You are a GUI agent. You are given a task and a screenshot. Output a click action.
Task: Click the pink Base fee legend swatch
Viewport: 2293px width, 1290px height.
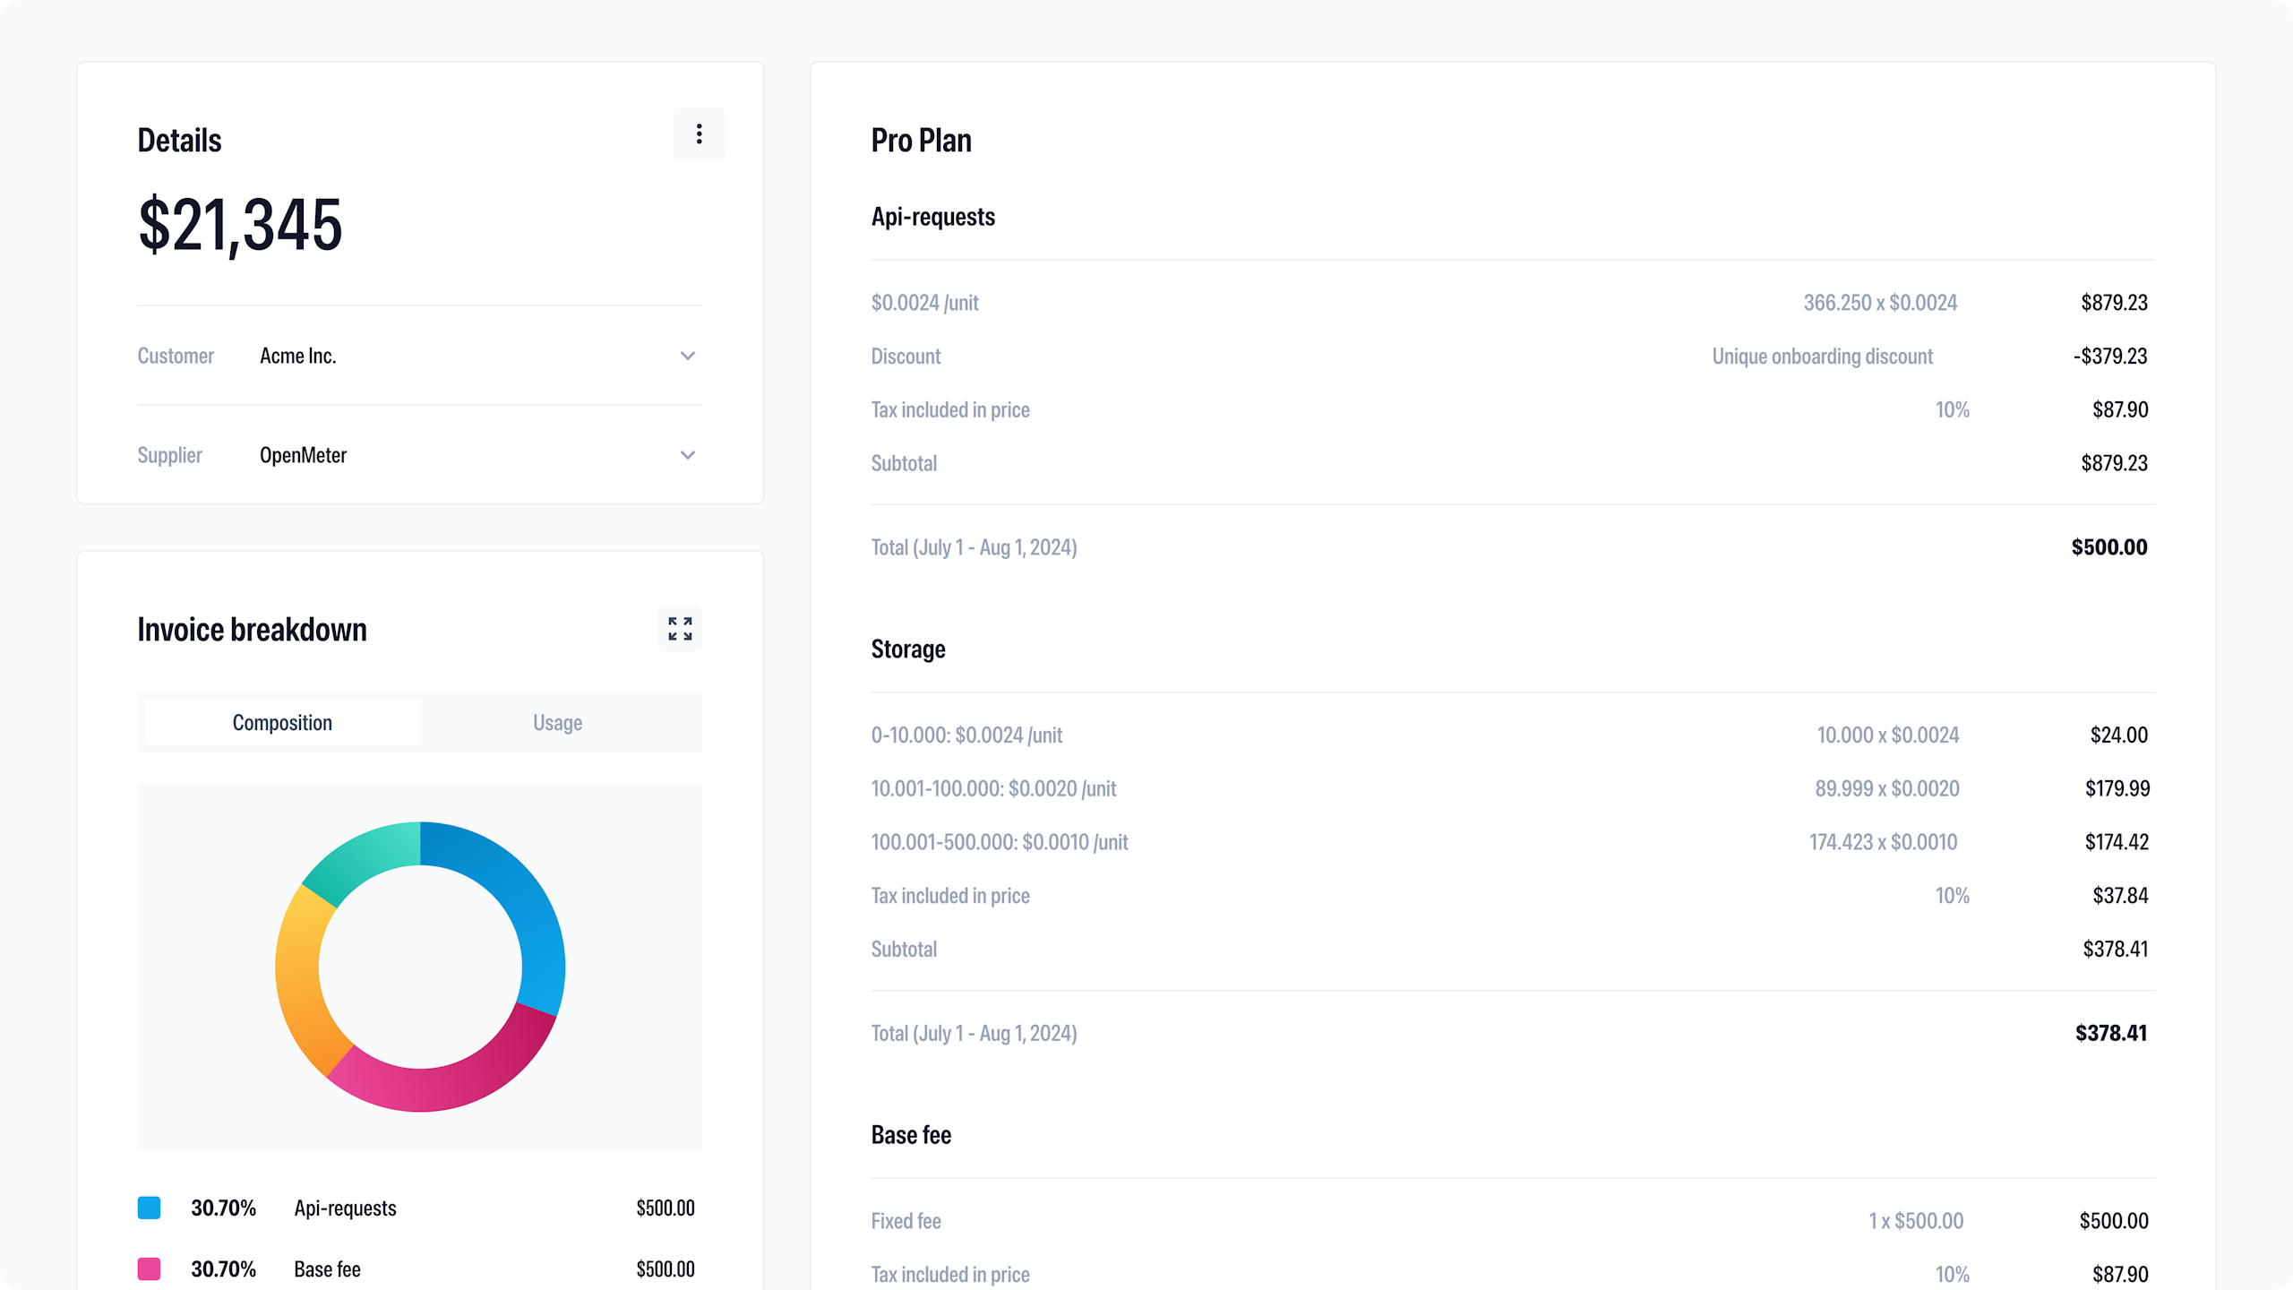coord(150,1268)
